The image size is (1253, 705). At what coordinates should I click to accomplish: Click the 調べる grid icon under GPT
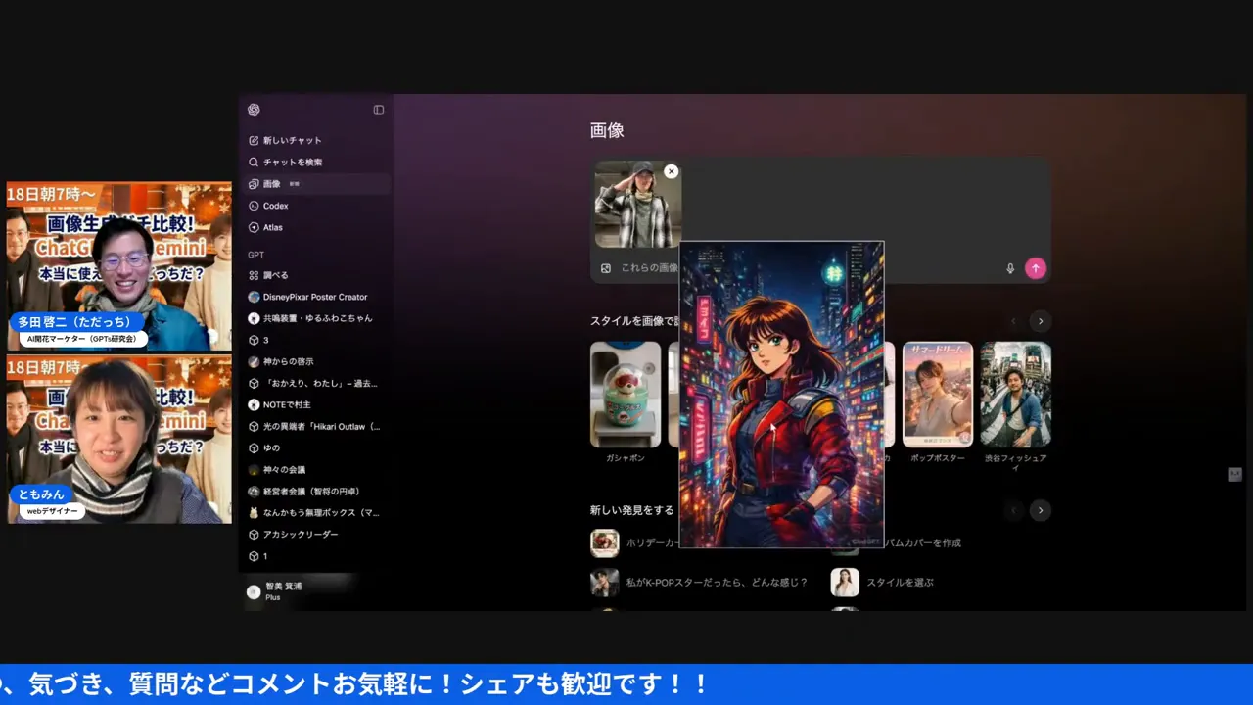pyautogui.click(x=254, y=274)
